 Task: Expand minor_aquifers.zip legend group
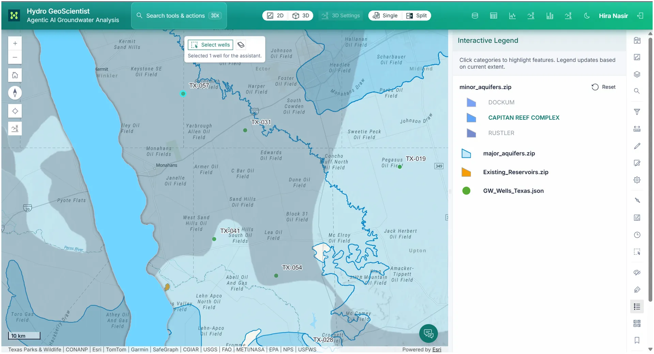[485, 87]
